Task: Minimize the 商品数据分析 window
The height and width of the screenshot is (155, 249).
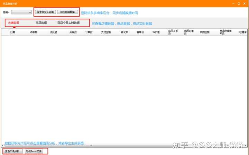Action: [233, 4]
